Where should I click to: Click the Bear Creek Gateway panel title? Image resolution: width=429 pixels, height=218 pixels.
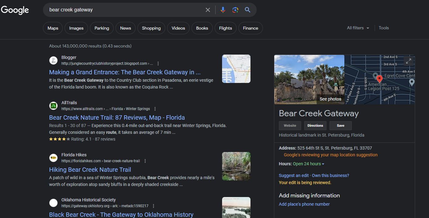(x=319, y=113)
